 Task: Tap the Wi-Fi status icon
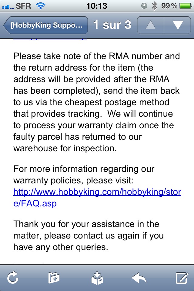pyautogui.click(x=41, y=6)
